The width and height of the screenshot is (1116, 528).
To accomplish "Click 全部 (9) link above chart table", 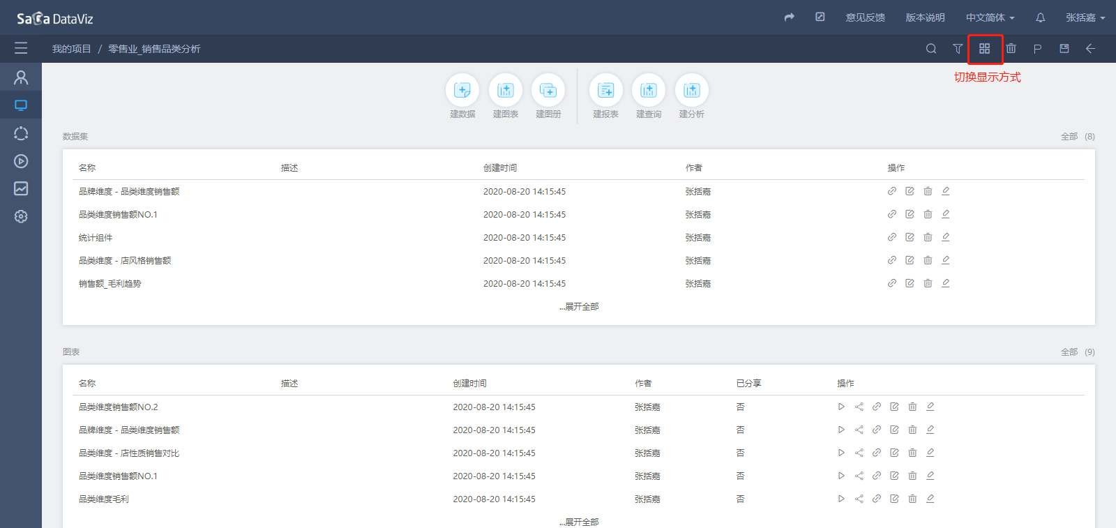I will (1077, 352).
